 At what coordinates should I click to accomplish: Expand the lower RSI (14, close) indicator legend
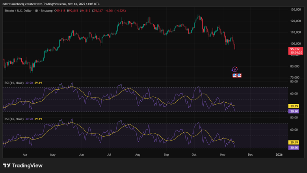(x=14, y=119)
